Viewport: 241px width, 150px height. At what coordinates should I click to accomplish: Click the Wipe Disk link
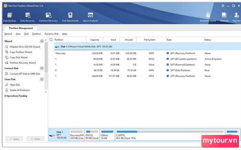15,85
